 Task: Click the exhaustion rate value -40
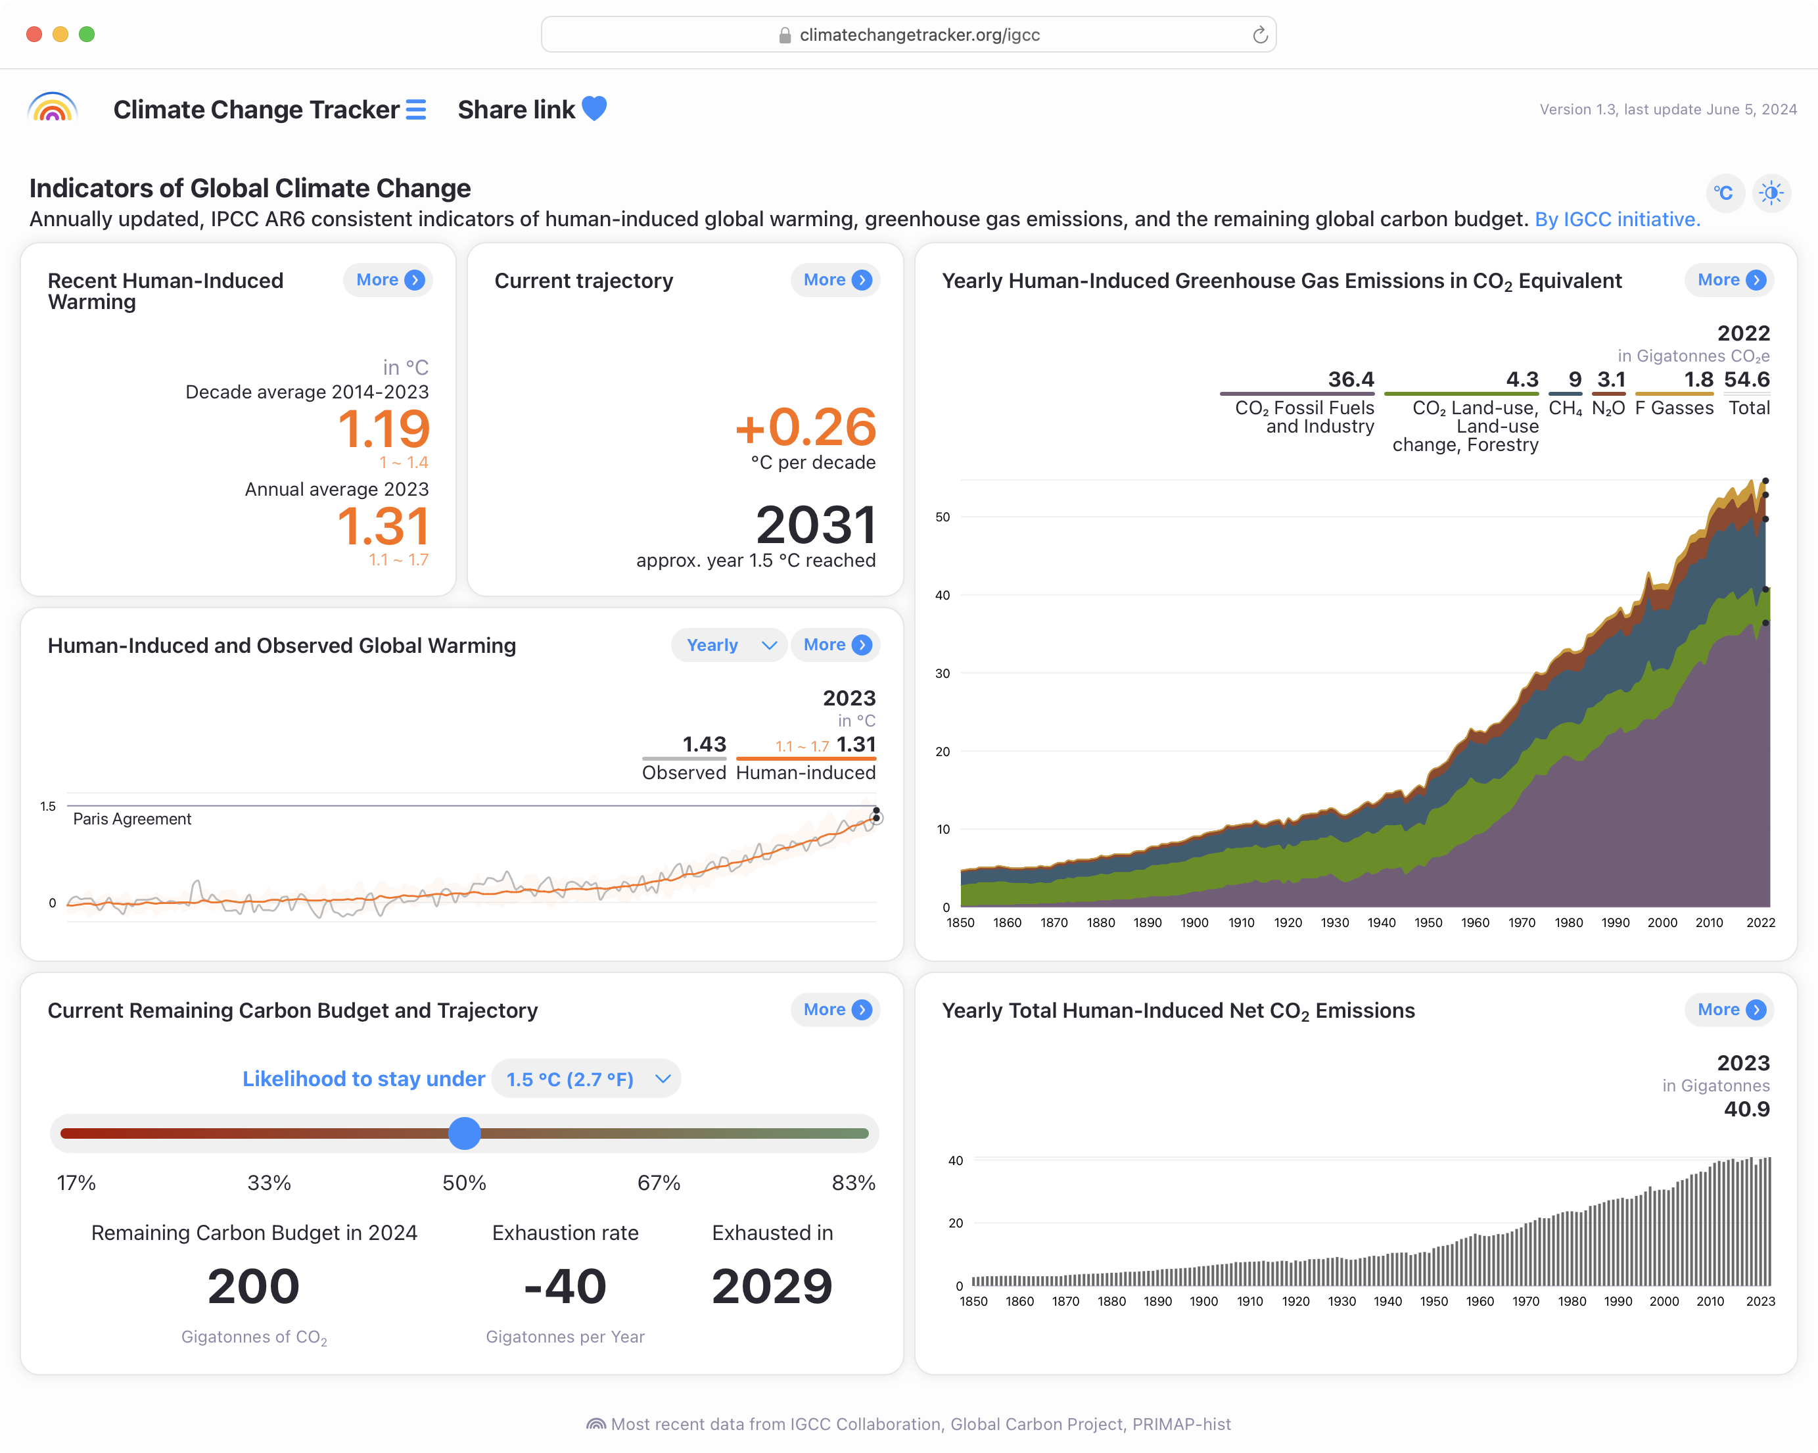coord(565,1286)
